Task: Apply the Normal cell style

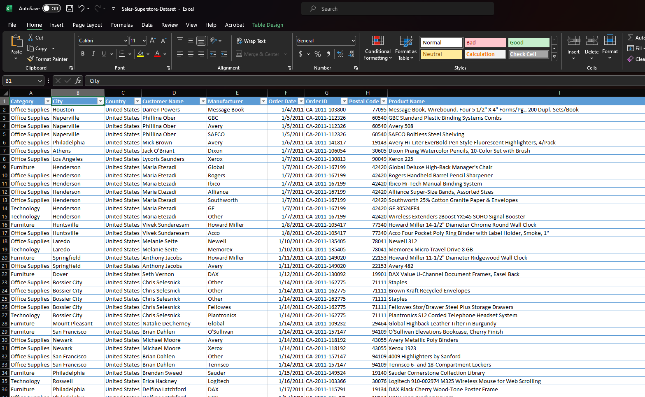Action: coord(441,42)
